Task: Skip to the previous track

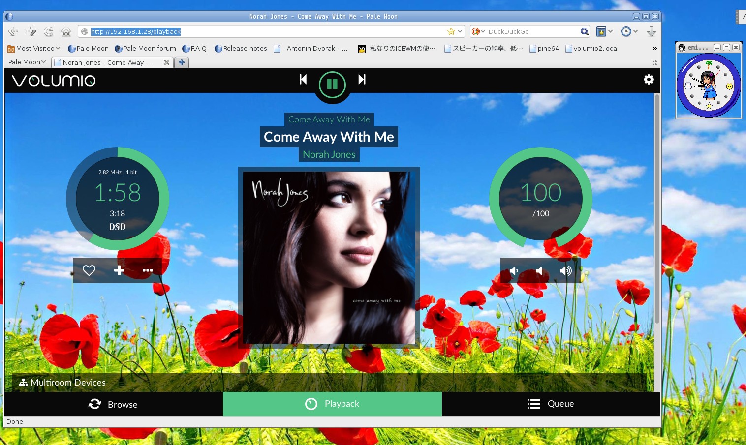Action: [303, 79]
